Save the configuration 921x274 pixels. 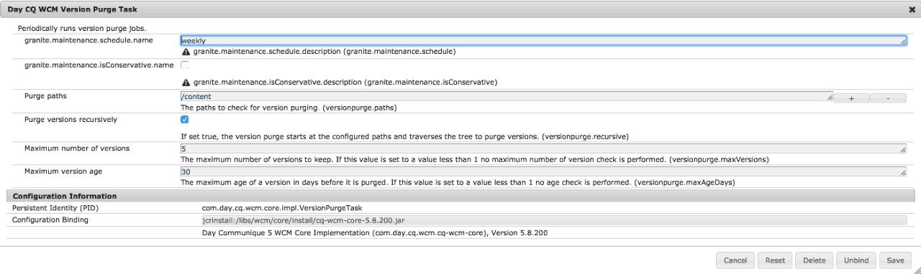(896, 260)
